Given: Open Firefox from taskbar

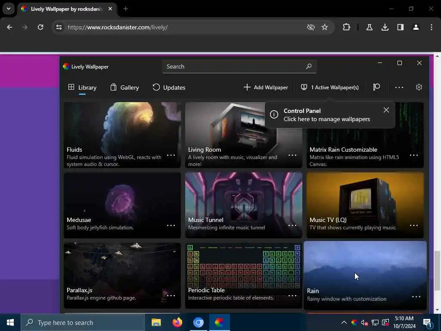Looking at the screenshot, I should point(177,322).
